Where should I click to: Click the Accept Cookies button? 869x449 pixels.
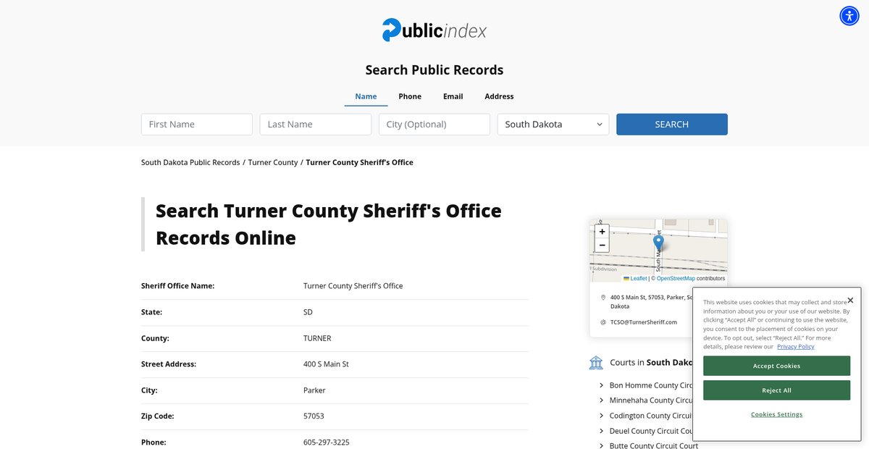click(x=776, y=366)
